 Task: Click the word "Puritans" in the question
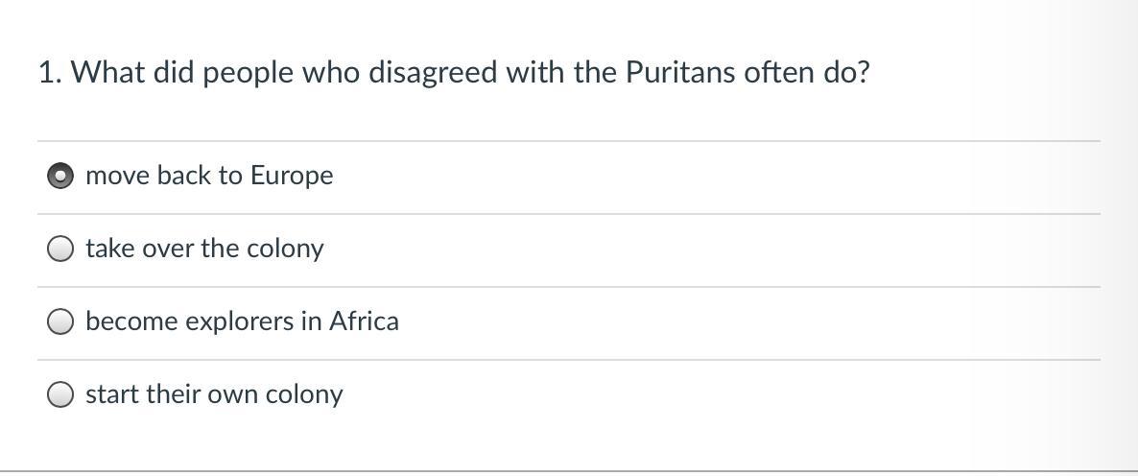(680, 73)
